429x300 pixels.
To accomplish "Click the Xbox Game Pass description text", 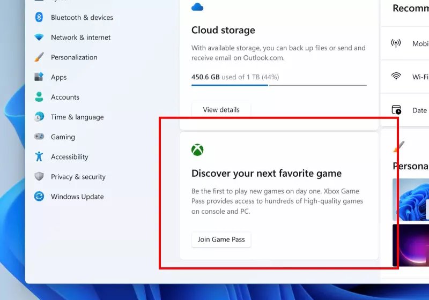I will click(277, 201).
